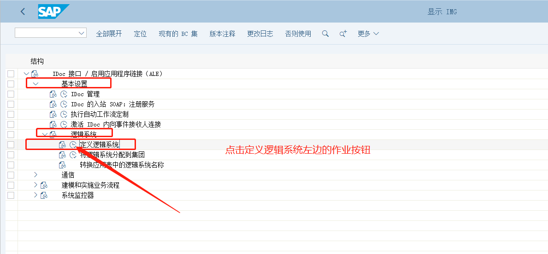Expand the 建模和实施业务流程 node

tap(35, 185)
